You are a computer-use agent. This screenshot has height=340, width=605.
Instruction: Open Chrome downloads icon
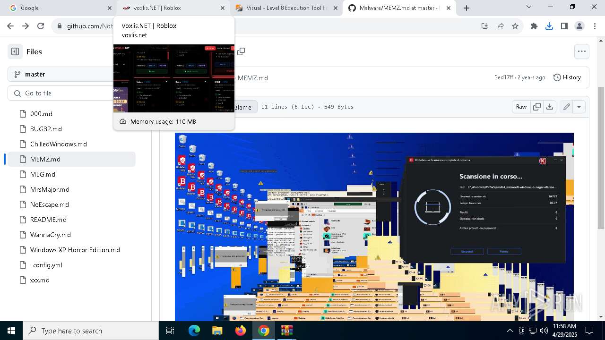tap(549, 26)
